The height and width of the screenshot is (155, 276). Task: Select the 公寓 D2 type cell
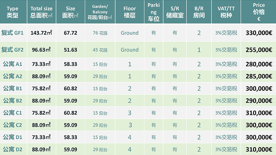[12, 149]
